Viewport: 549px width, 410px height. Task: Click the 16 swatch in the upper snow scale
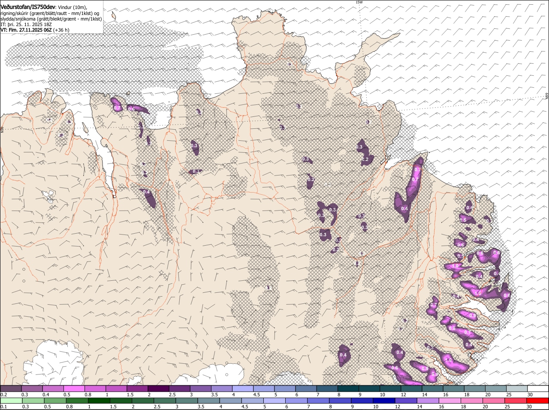coord(453,389)
